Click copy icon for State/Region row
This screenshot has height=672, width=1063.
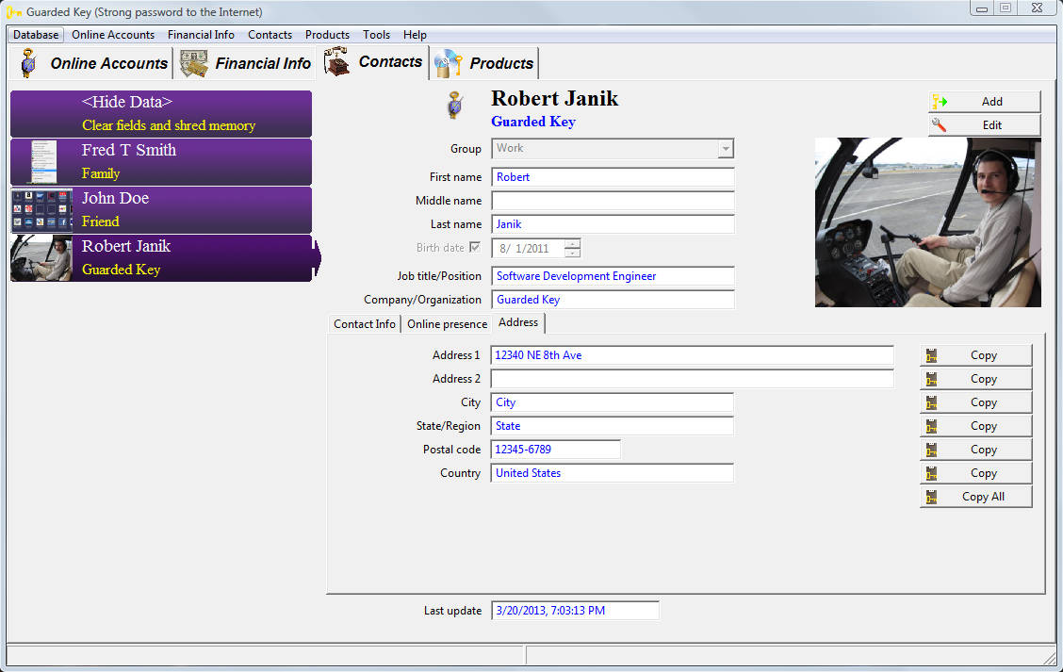[931, 426]
